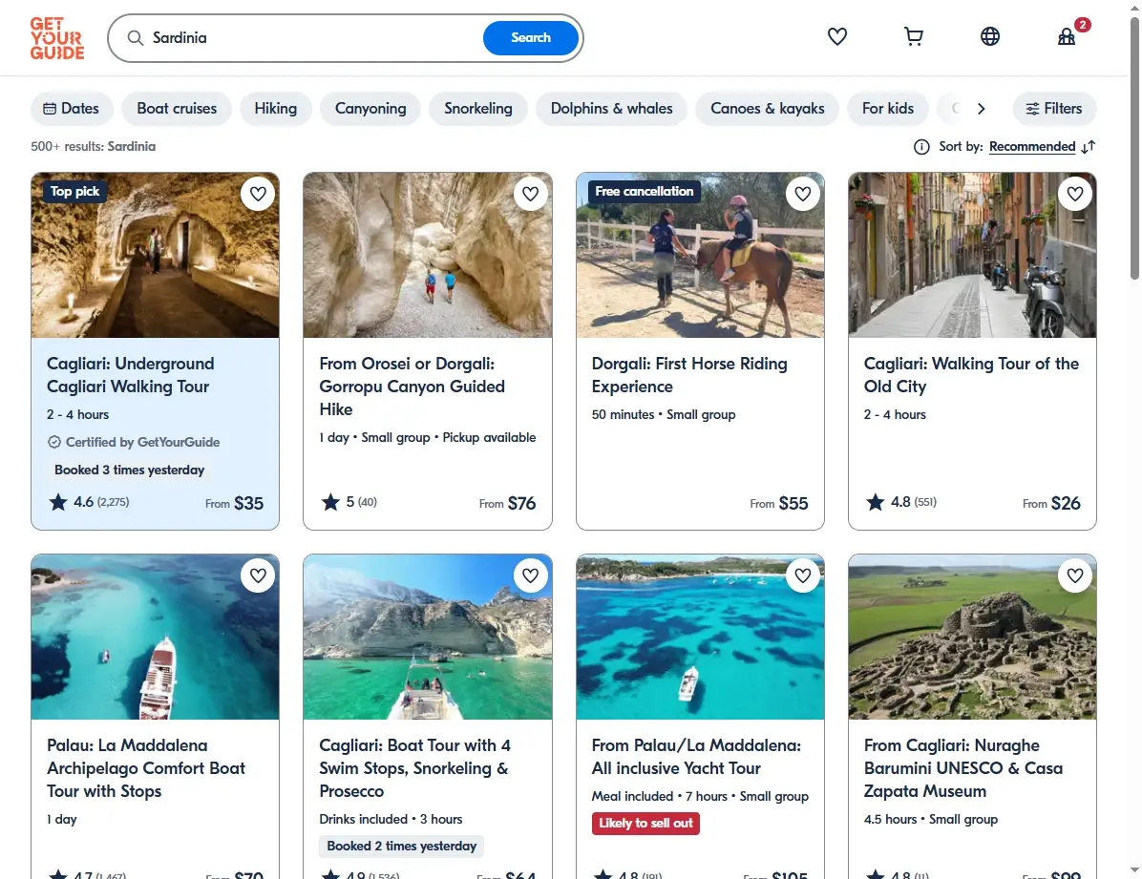Screen dimensions: 1142x879
Task: Click the "From $26" price
Action: point(1051,503)
